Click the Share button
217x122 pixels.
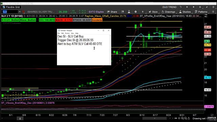[x=112, y=12]
